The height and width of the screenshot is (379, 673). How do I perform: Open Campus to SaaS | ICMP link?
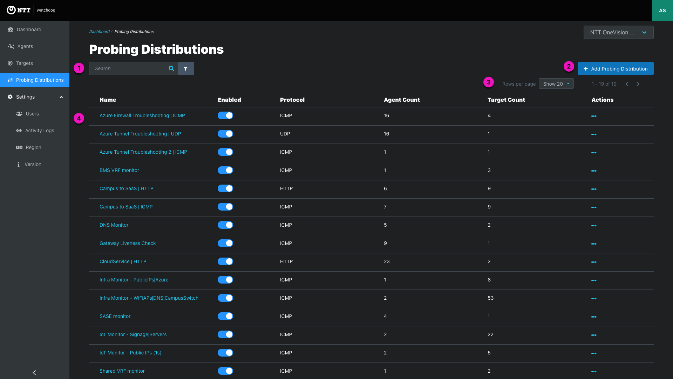coord(126,207)
